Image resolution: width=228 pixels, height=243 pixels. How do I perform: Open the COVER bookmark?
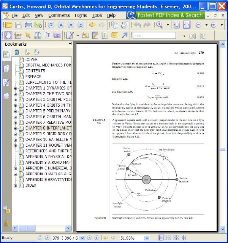(x=32, y=59)
